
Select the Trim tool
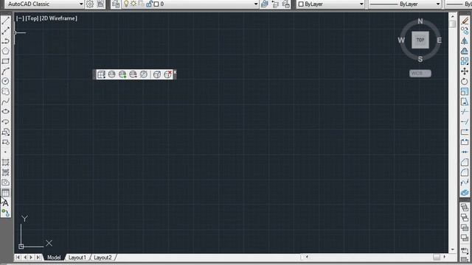[465, 111]
